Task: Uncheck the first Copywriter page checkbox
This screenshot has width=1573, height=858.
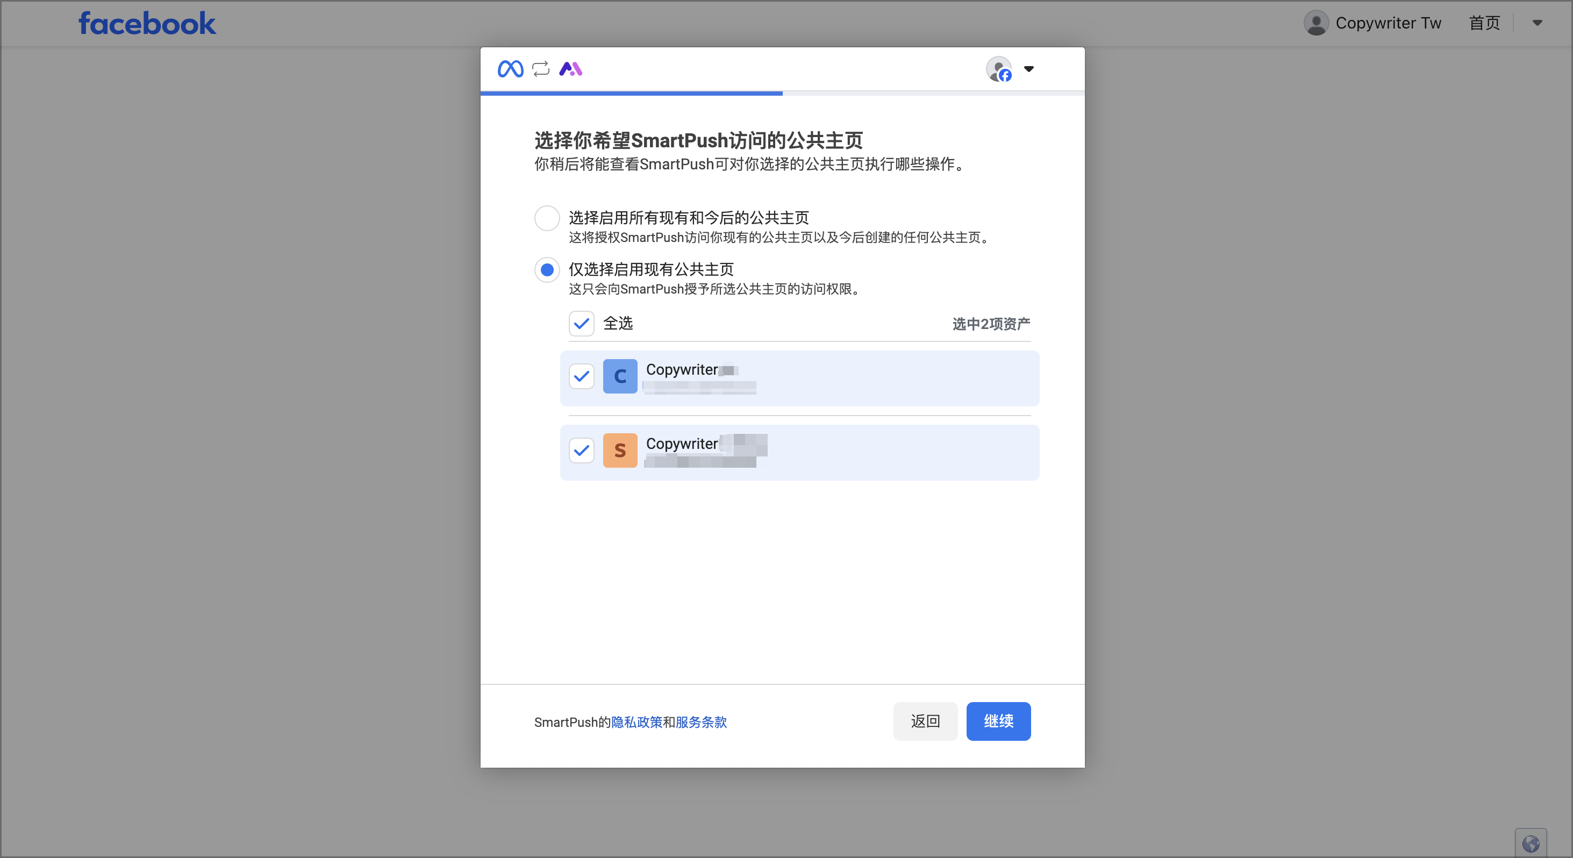Action: pyautogui.click(x=581, y=376)
